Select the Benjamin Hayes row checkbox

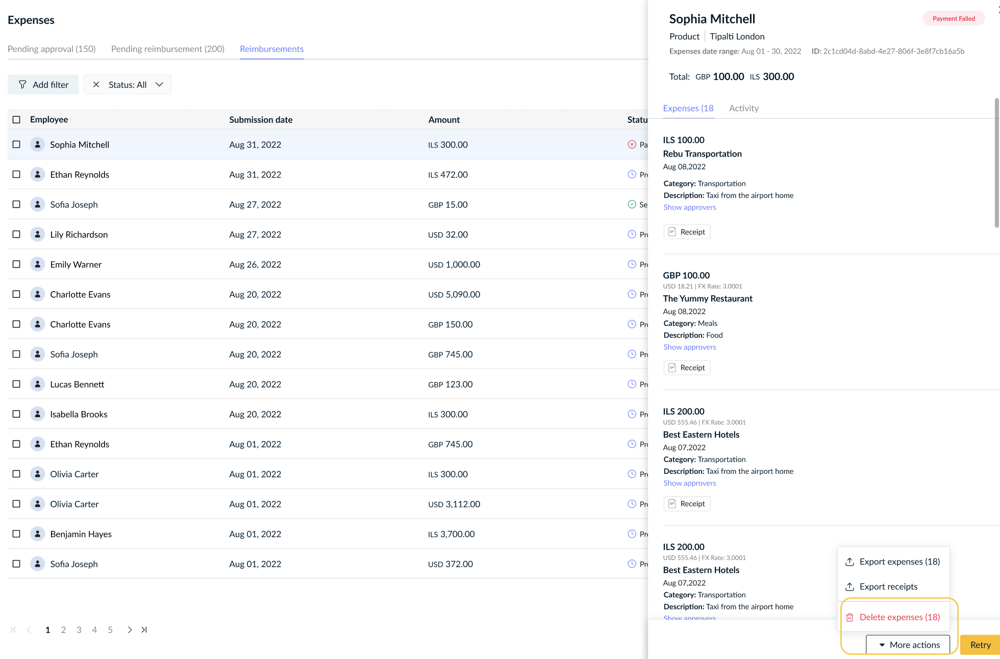[x=16, y=534]
